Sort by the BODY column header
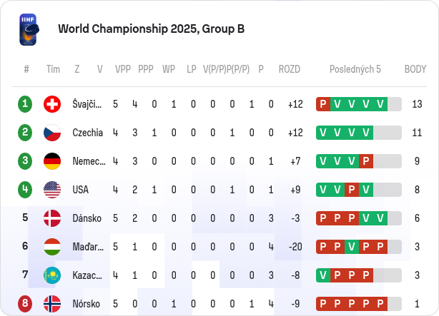The height and width of the screenshot is (316, 439). 415,69
